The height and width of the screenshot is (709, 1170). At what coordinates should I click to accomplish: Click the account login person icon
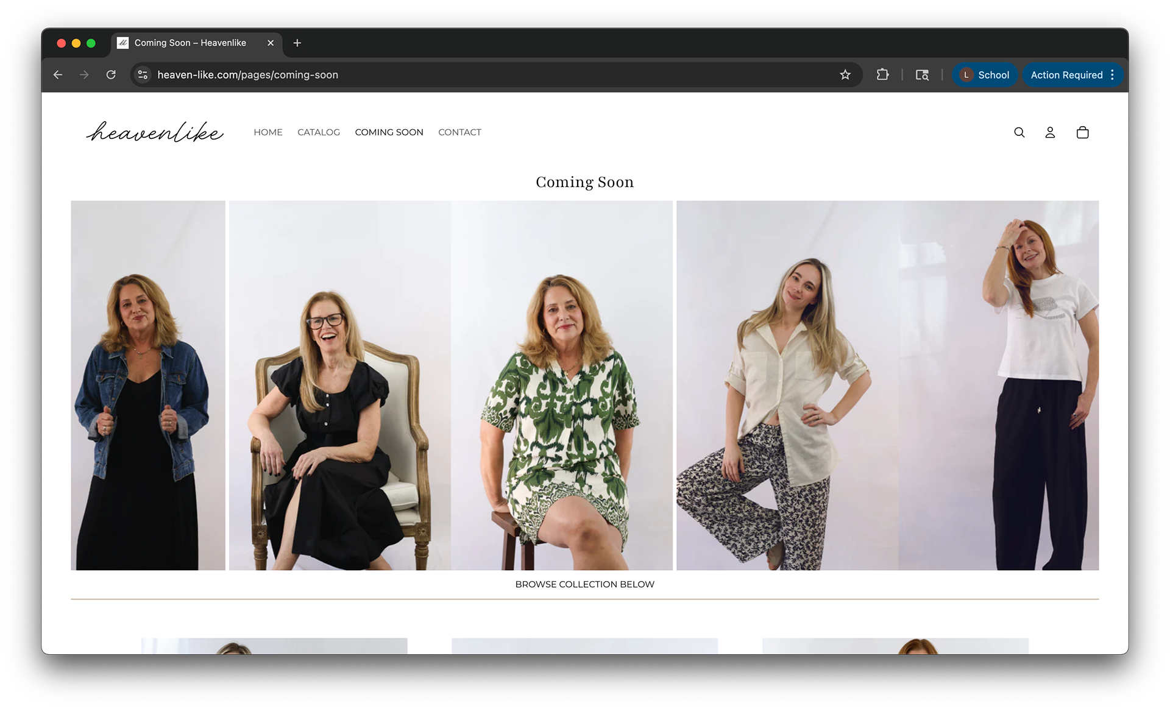click(1050, 132)
